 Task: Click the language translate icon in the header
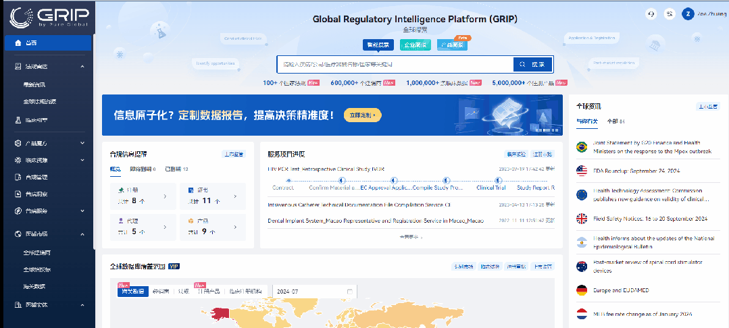(670, 14)
